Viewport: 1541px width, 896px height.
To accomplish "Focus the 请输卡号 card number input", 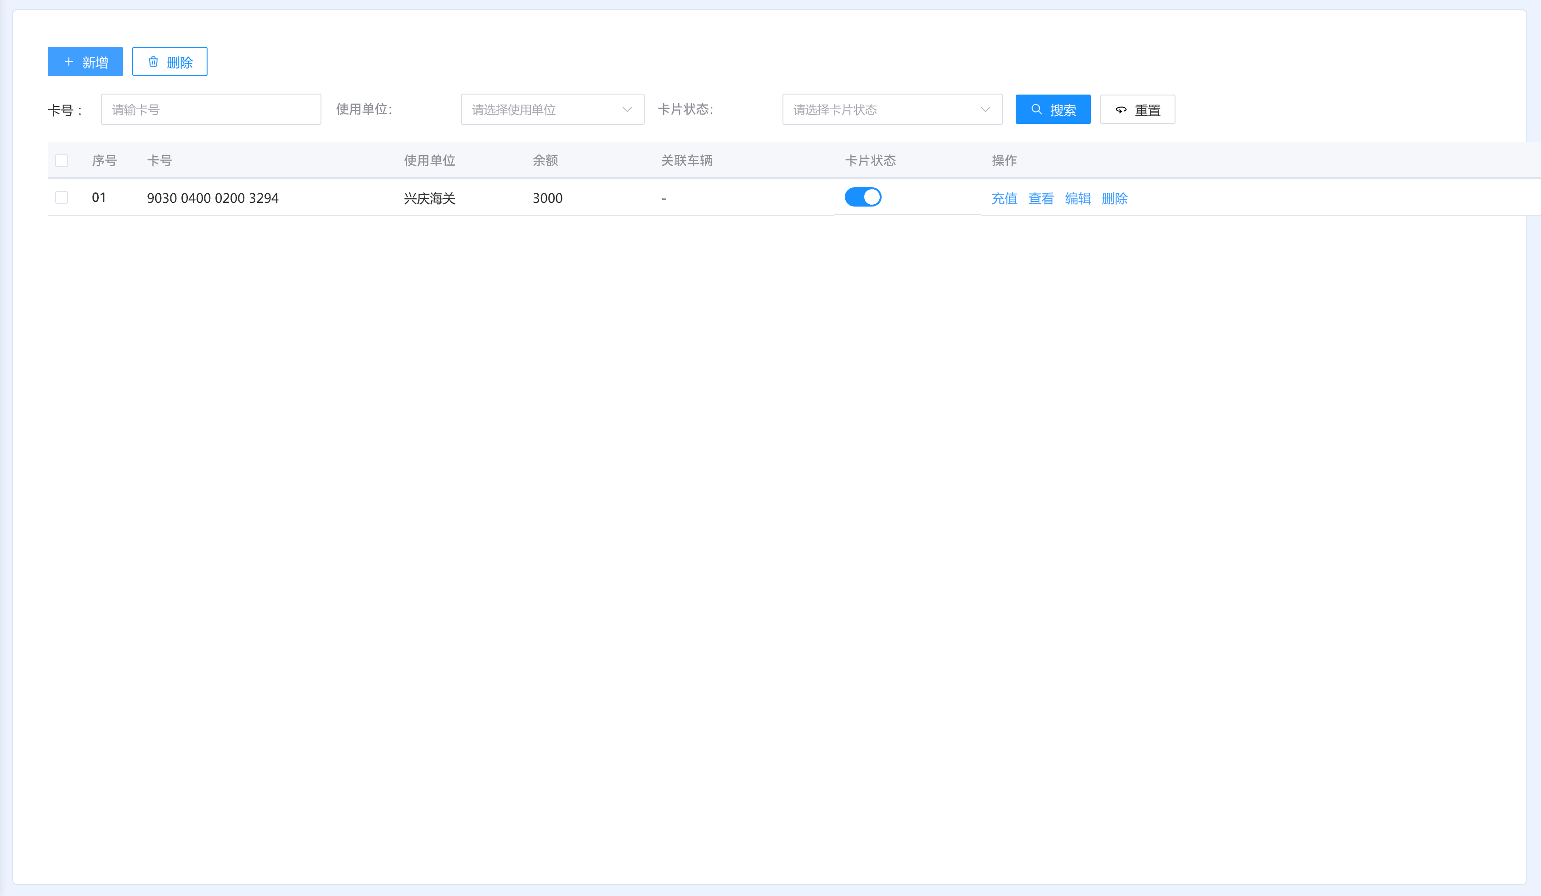I will click(211, 109).
